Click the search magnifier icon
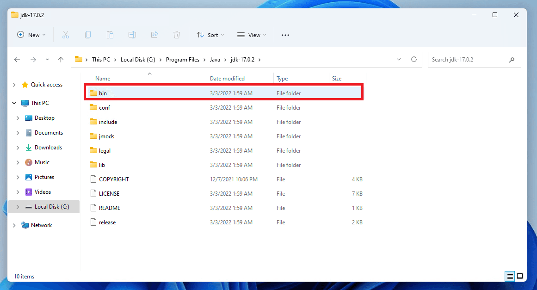 coord(512,60)
